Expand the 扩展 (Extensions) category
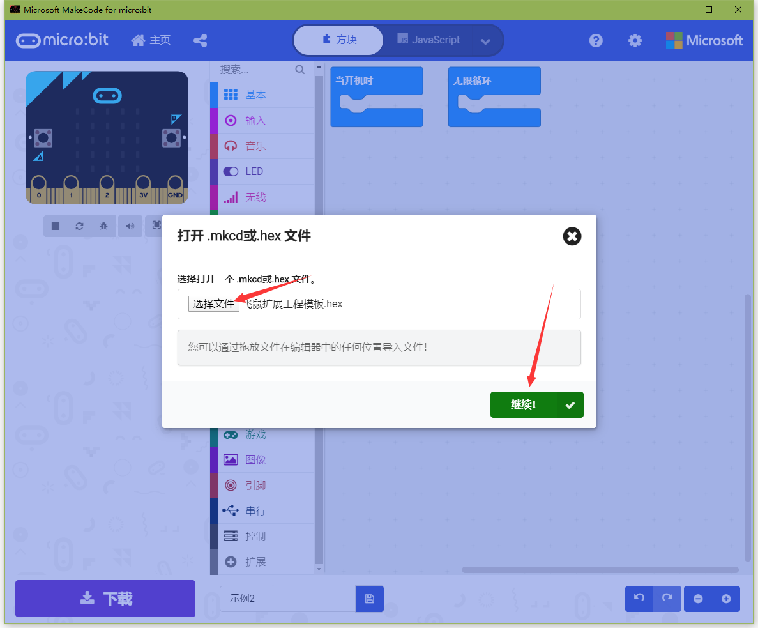The width and height of the screenshot is (758, 628). coord(255,562)
